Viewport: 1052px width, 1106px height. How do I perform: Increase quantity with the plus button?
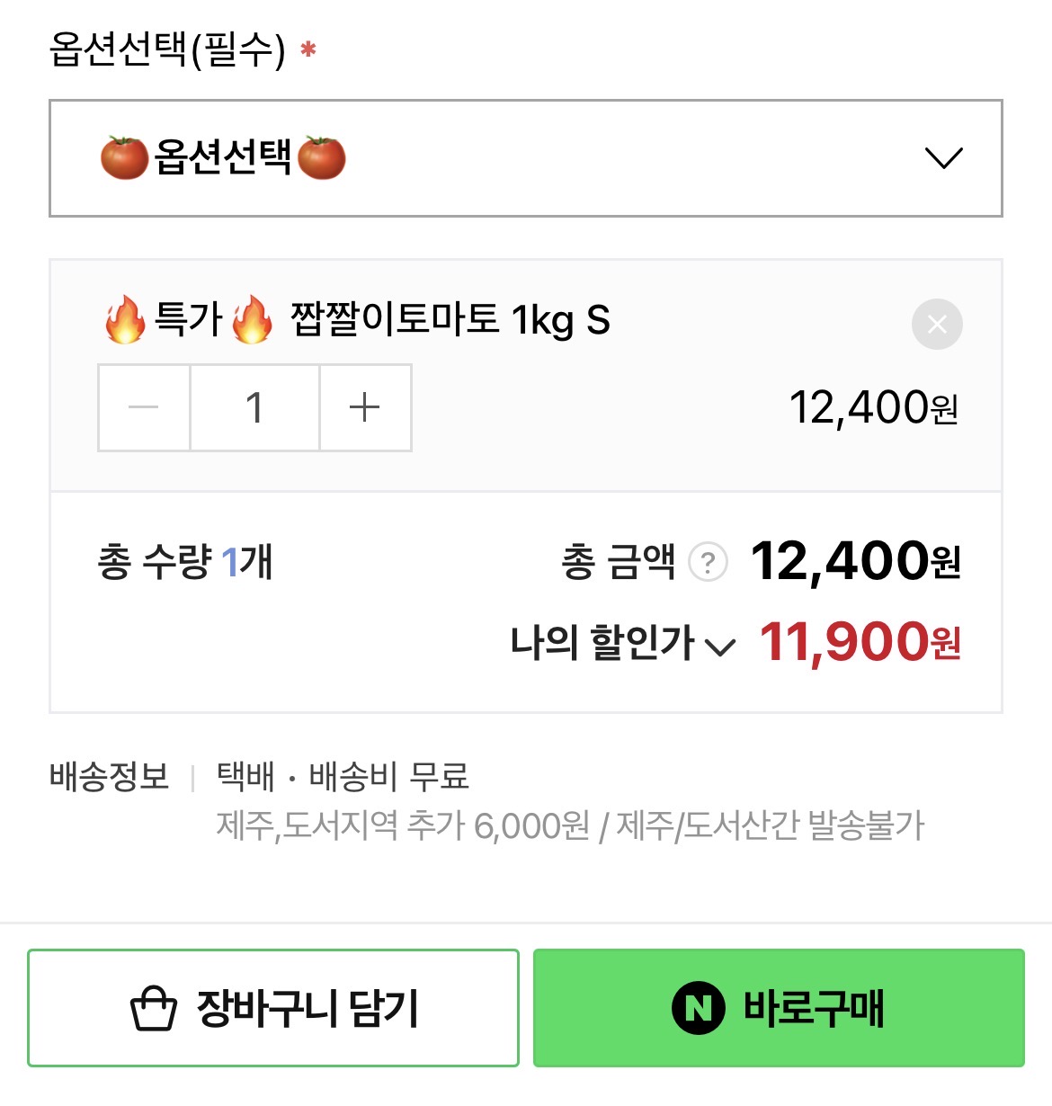point(365,407)
